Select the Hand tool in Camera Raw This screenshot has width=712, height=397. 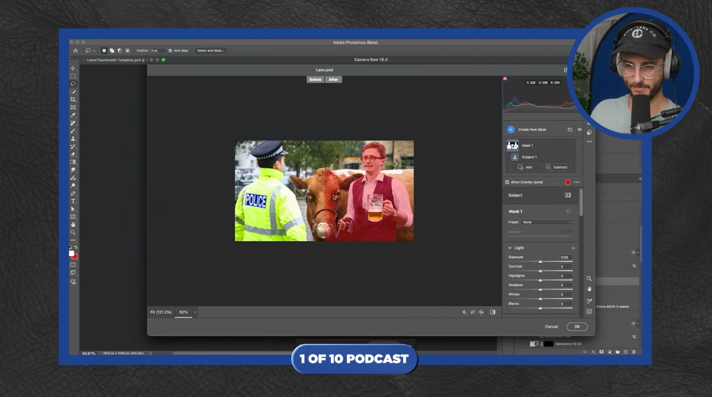[x=589, y=289]
